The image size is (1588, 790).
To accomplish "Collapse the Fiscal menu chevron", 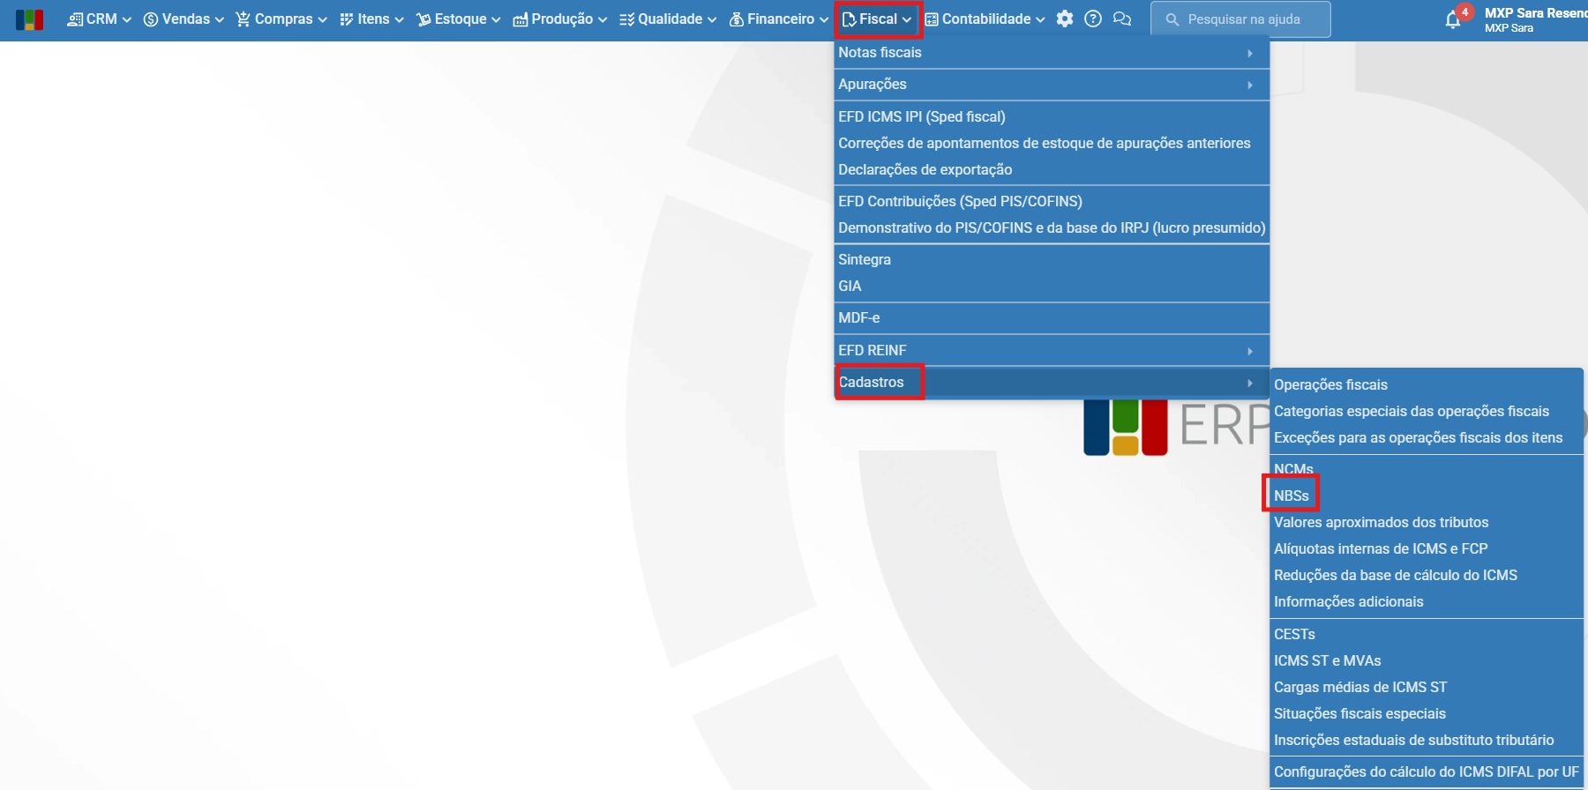I will coord(907,19).
